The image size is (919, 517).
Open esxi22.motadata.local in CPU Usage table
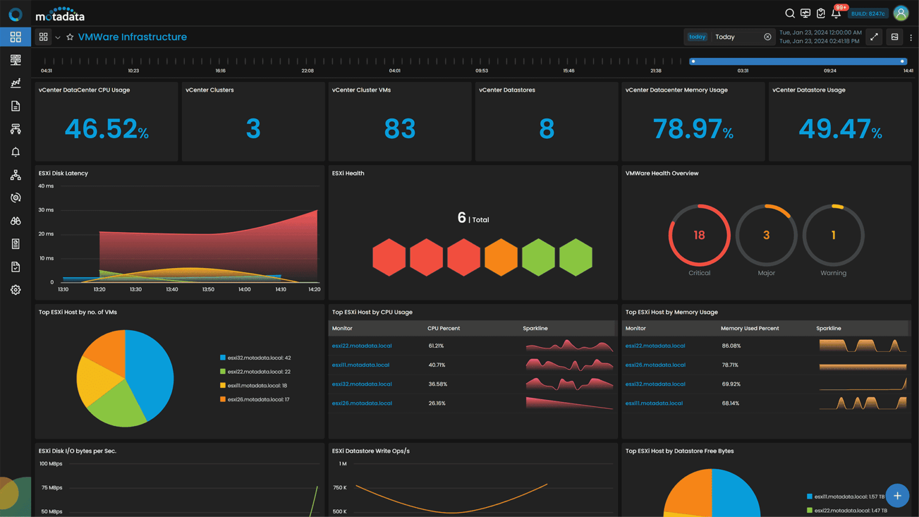[x=362, y=346]
